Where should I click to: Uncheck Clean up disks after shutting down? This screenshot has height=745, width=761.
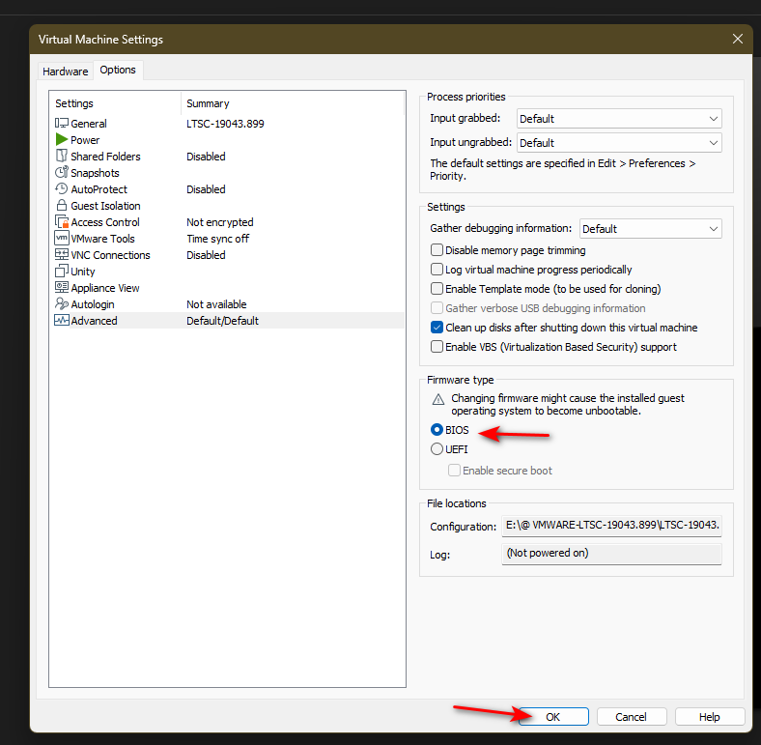(x=437, y=328)
